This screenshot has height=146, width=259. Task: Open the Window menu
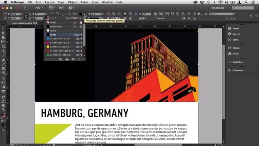click(107, 2)
